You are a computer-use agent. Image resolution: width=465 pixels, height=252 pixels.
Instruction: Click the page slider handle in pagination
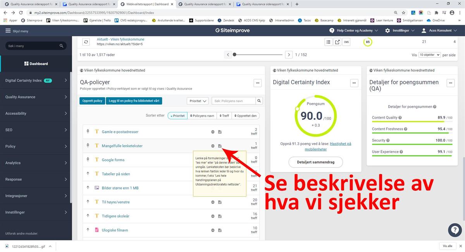tap(234, 55)
